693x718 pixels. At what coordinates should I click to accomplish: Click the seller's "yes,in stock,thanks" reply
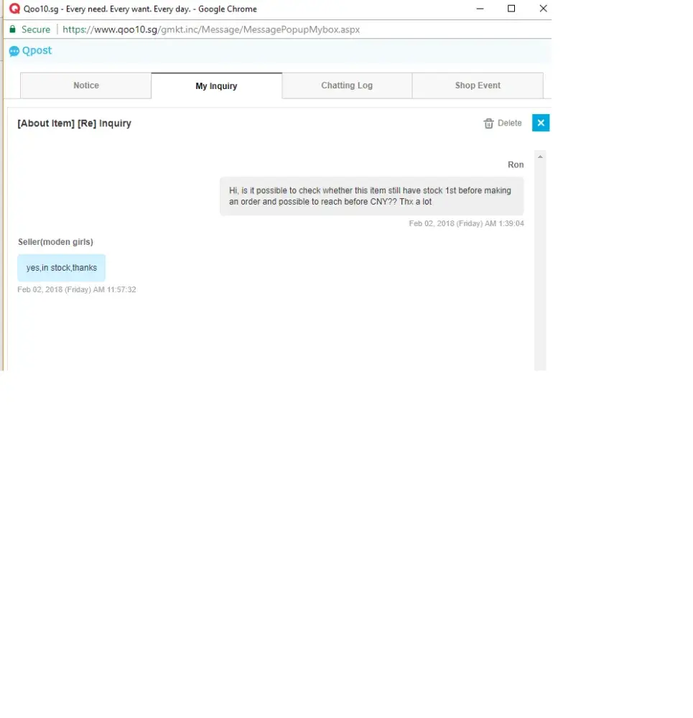pyautogui.click(x=62, y=268)
